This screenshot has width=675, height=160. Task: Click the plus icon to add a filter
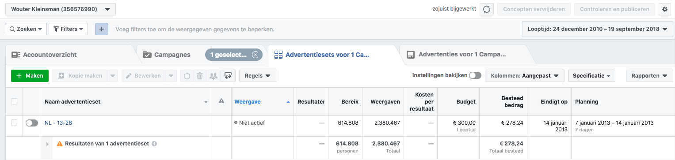coord(102,29)
